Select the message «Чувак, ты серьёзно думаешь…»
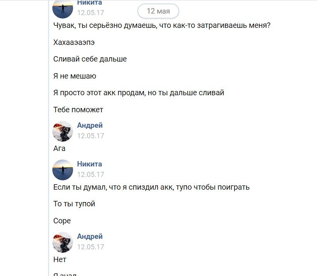 click(x=161, y=26)
